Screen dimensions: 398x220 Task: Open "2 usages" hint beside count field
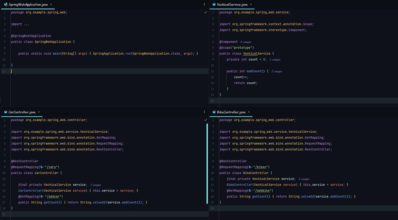pyautogui.click(x=275, y=60)
